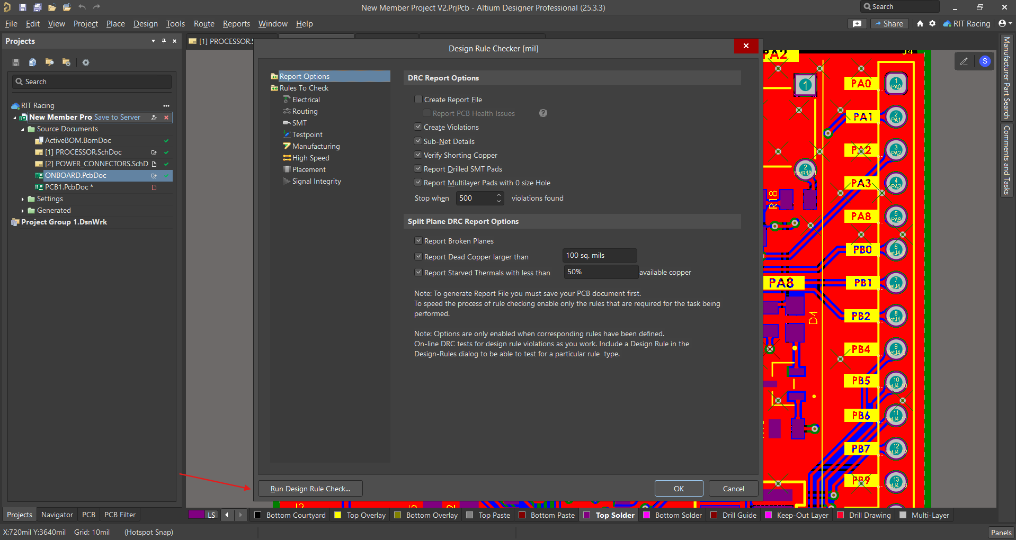Viewport: 1016px width, 540px height.
Task: Pin the Projects panel
Action: point(164,41)
